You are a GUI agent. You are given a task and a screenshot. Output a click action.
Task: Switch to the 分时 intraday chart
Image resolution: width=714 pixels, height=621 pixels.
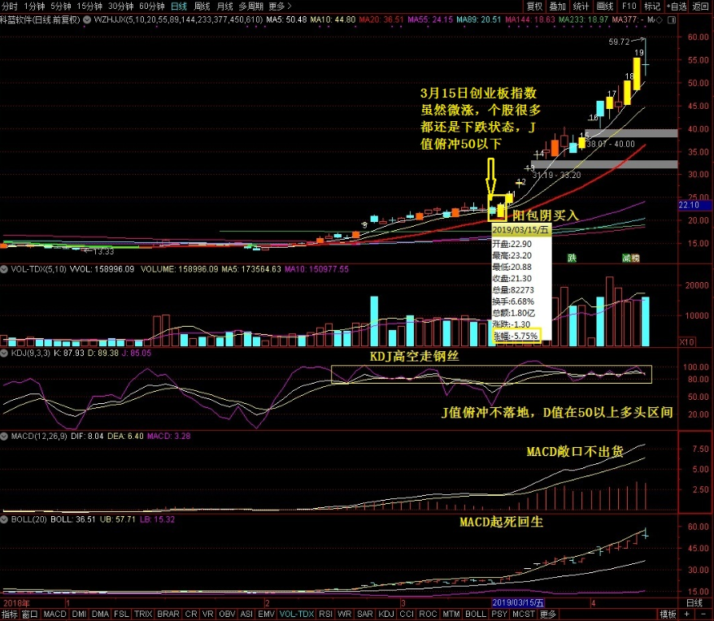click(10, 6)
